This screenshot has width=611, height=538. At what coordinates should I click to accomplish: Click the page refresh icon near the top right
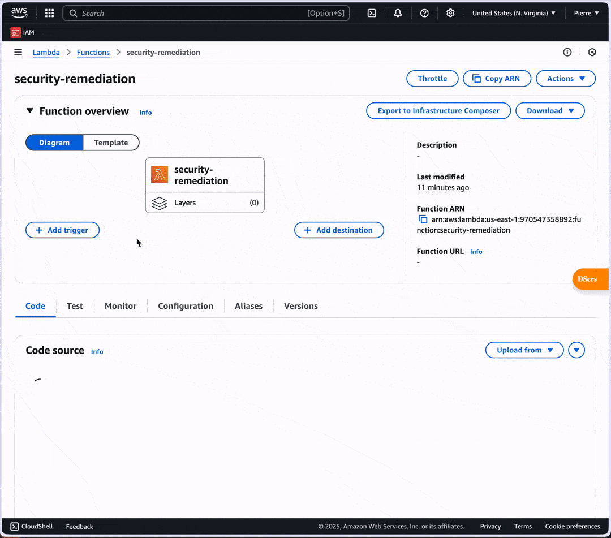click(592, 52)
